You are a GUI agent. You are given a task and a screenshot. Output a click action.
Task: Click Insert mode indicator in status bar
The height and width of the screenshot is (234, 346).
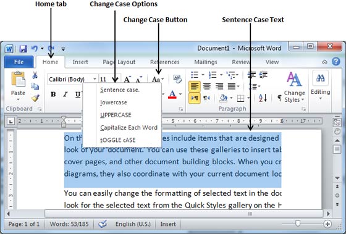tap(168, 224)
